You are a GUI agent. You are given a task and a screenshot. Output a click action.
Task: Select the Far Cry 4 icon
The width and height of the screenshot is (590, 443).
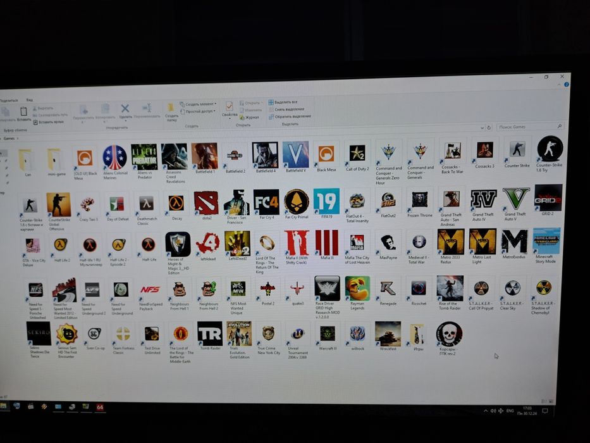[x=266, y=202]
